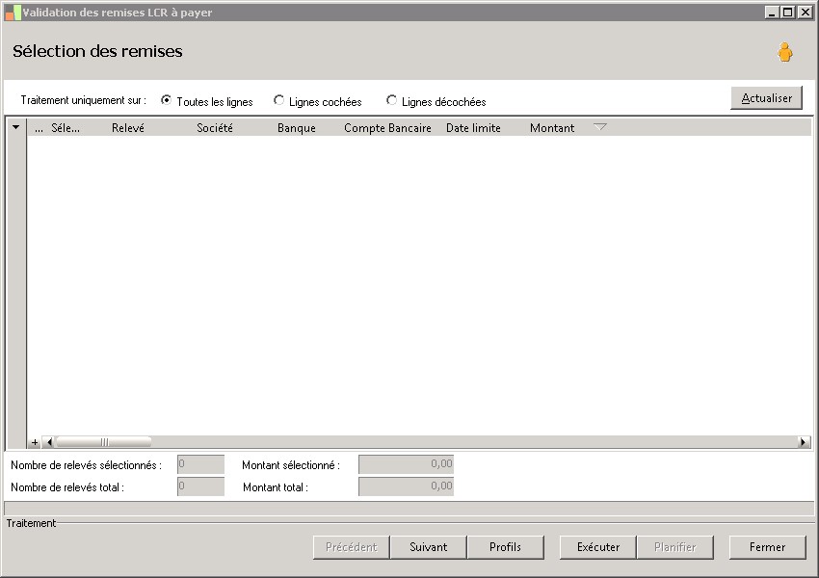The height and width of the screenshot is (578, 819).
Task: Select the Toutes les lignes radio option
Action: tap(166, 100)
